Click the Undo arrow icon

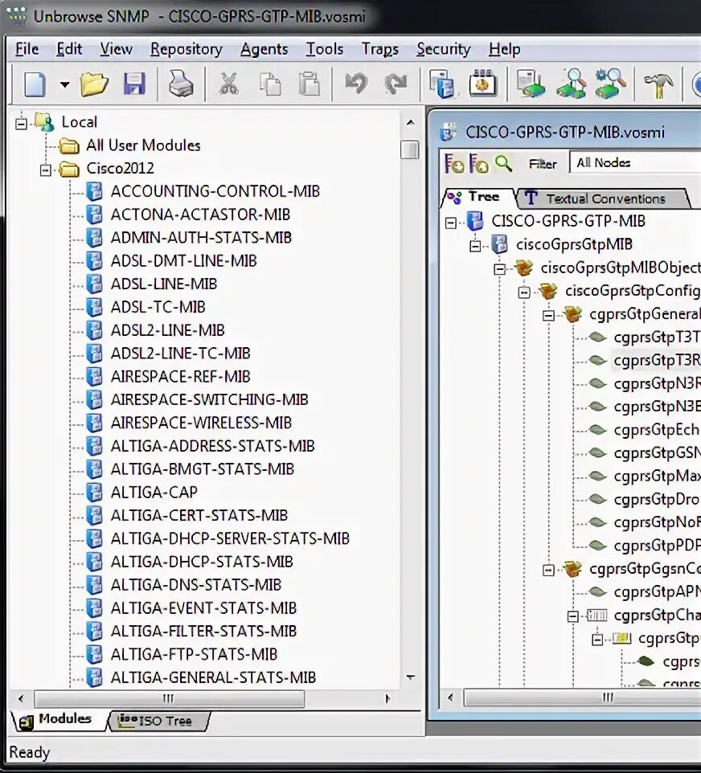pos(356,84)
